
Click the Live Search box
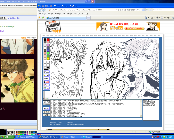(163, 10)
